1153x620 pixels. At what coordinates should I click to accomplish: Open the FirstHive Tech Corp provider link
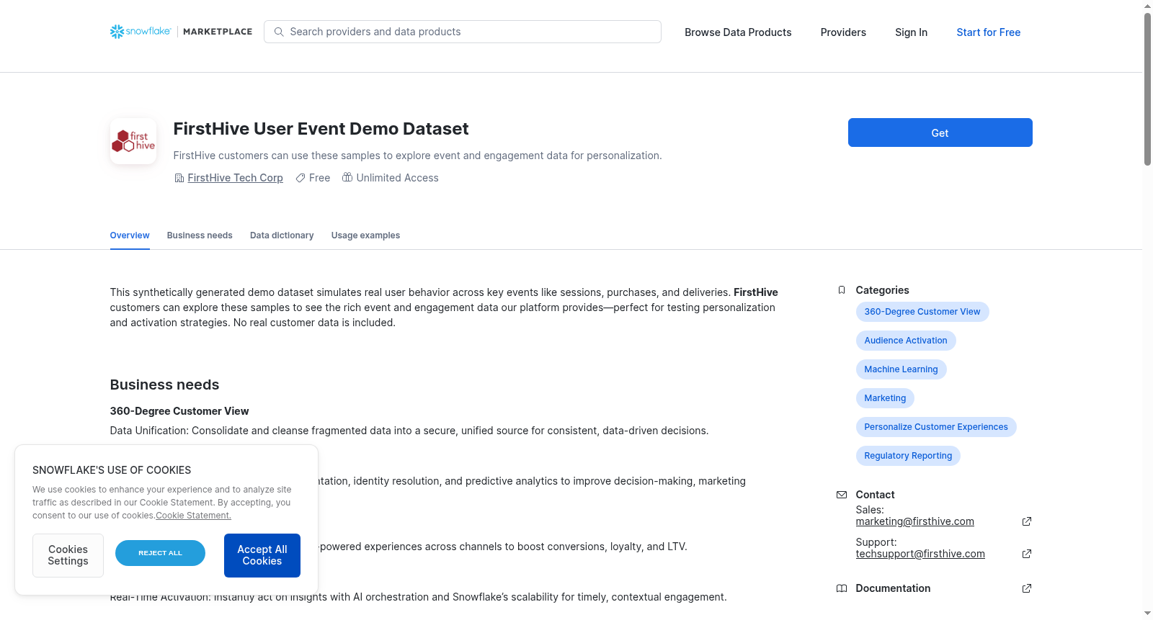pyautogui.click(x=235, y=178)
